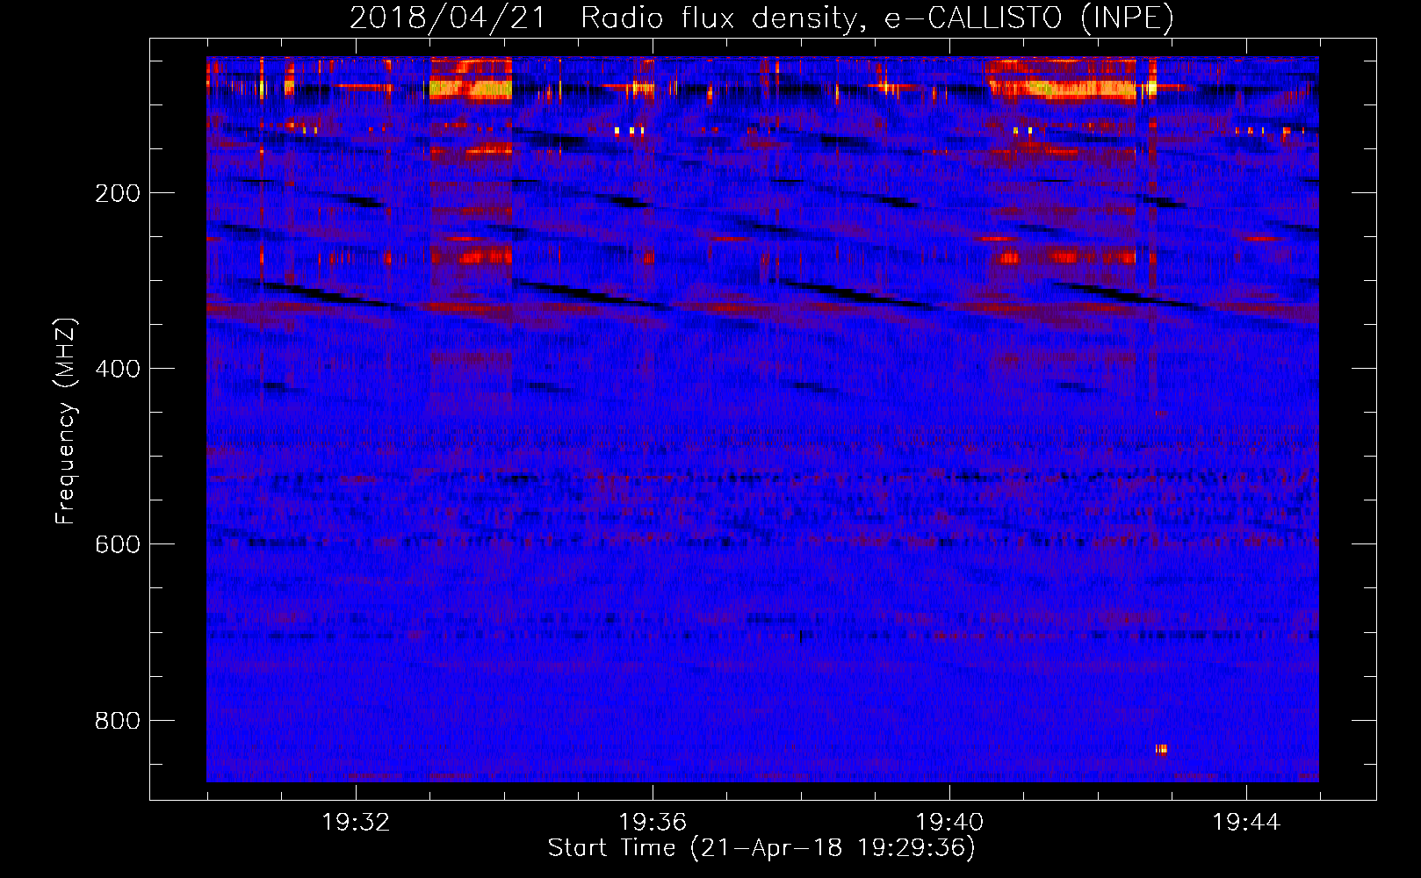Click the '400' frequency axis label
The height and width of the screenshot is (878, 1421).
(x=118, y=369)
